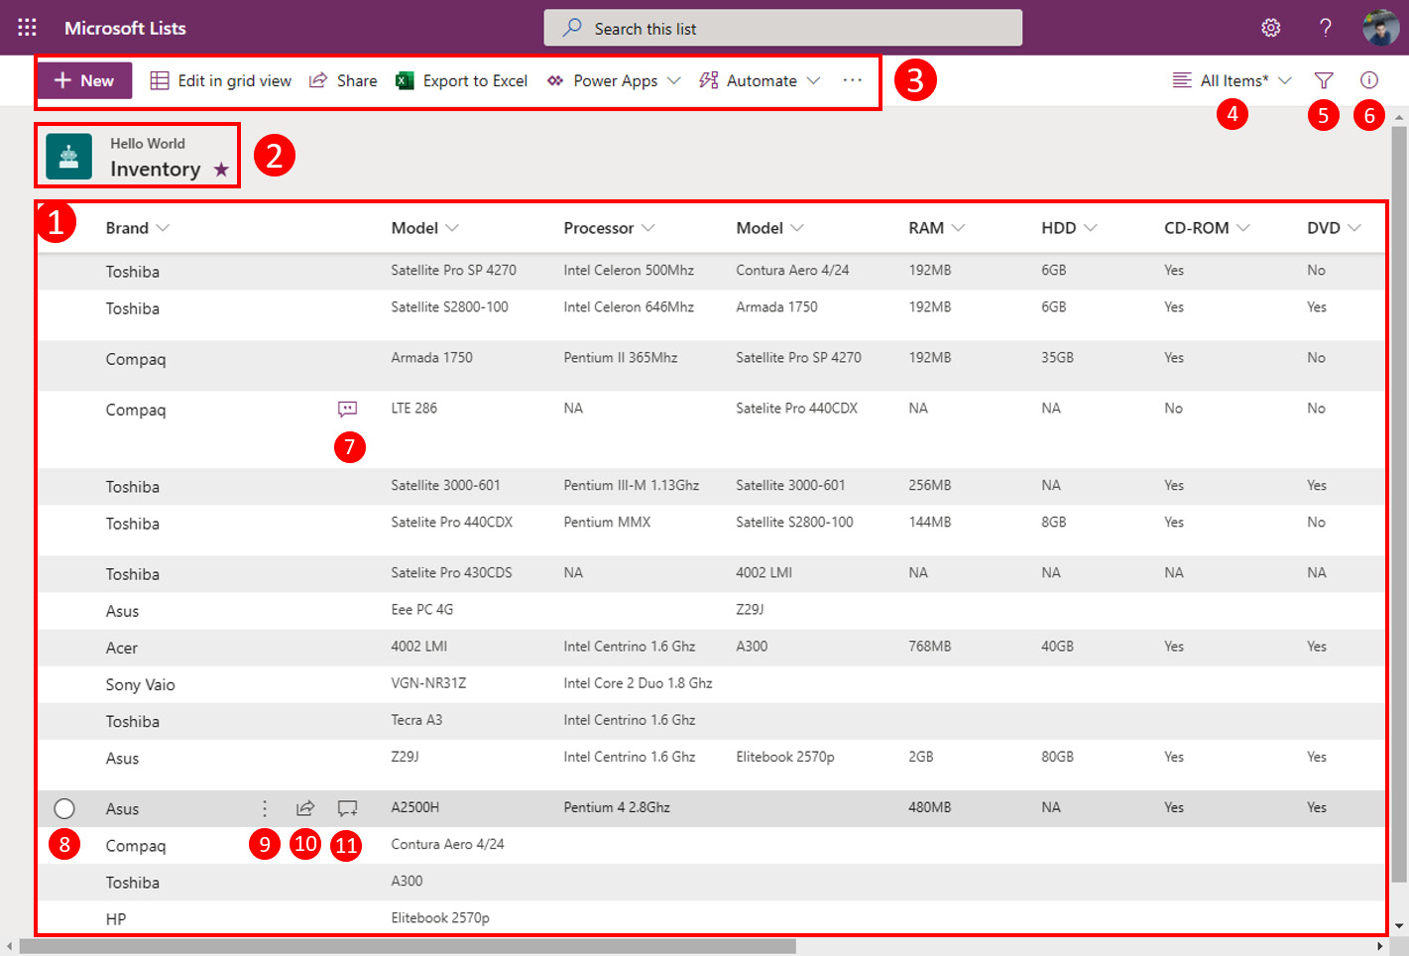1409x956 pixels.
Task: Click the Acer brand cell
Action: coord(122,649)
